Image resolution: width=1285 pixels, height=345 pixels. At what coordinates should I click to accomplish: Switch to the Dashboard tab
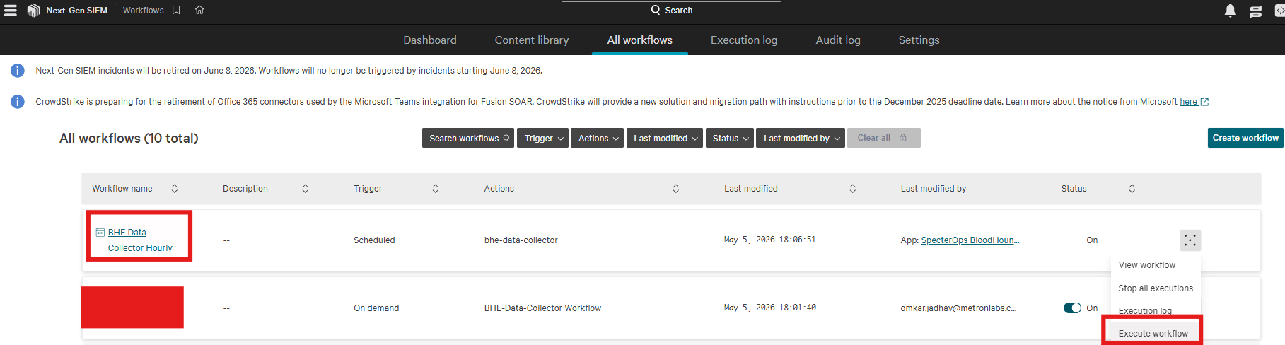430,40
